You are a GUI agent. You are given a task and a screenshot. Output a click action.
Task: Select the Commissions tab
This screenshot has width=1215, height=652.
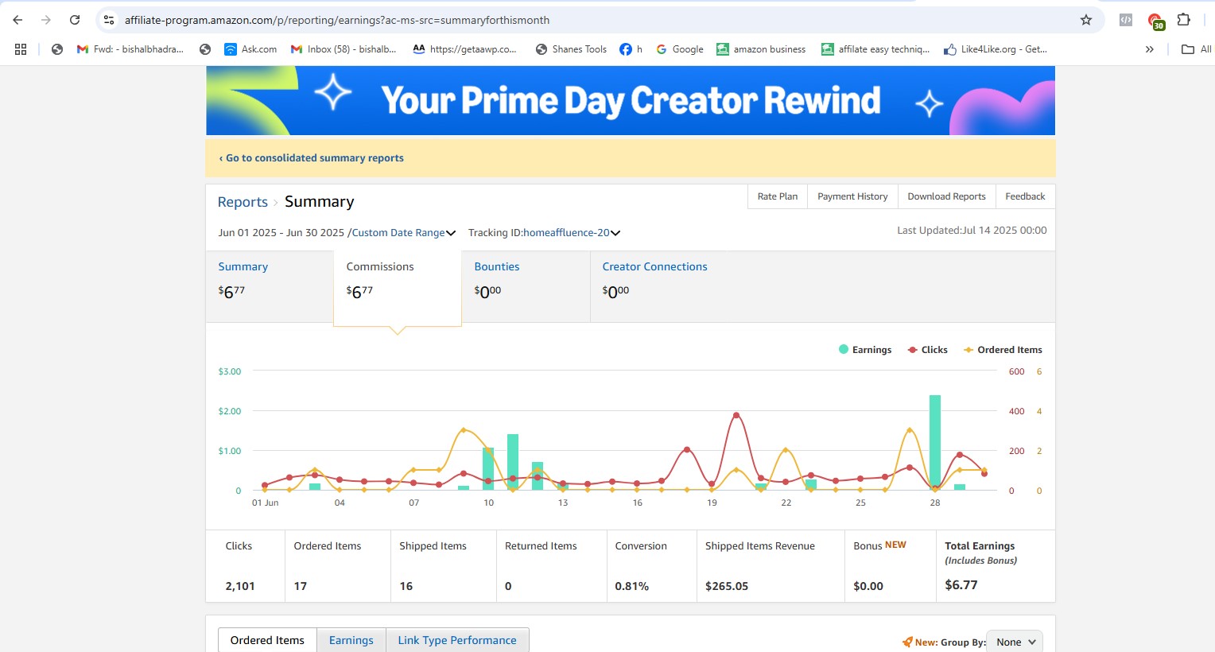coord(397,287)
